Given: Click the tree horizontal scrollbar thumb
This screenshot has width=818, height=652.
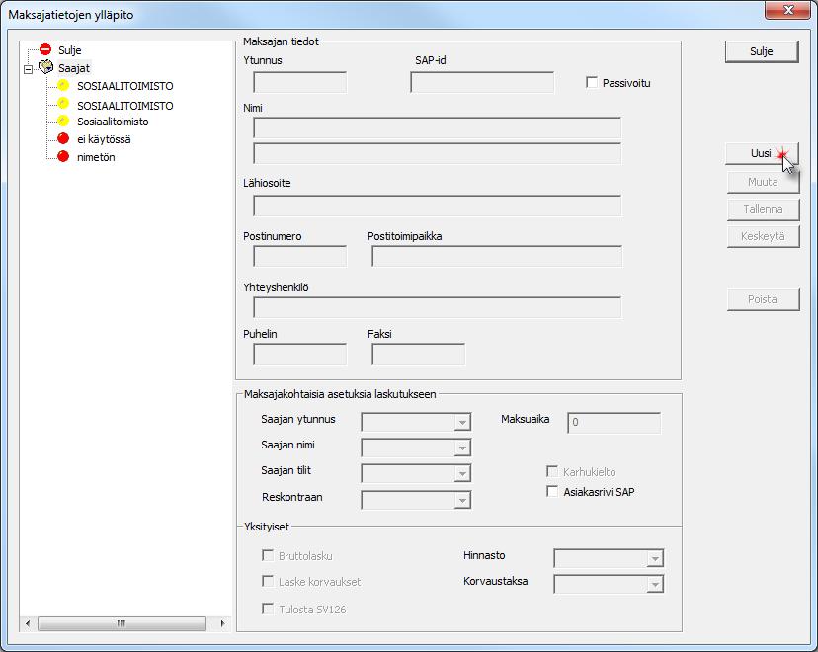Looking at the screenshot, I should 122,623.
